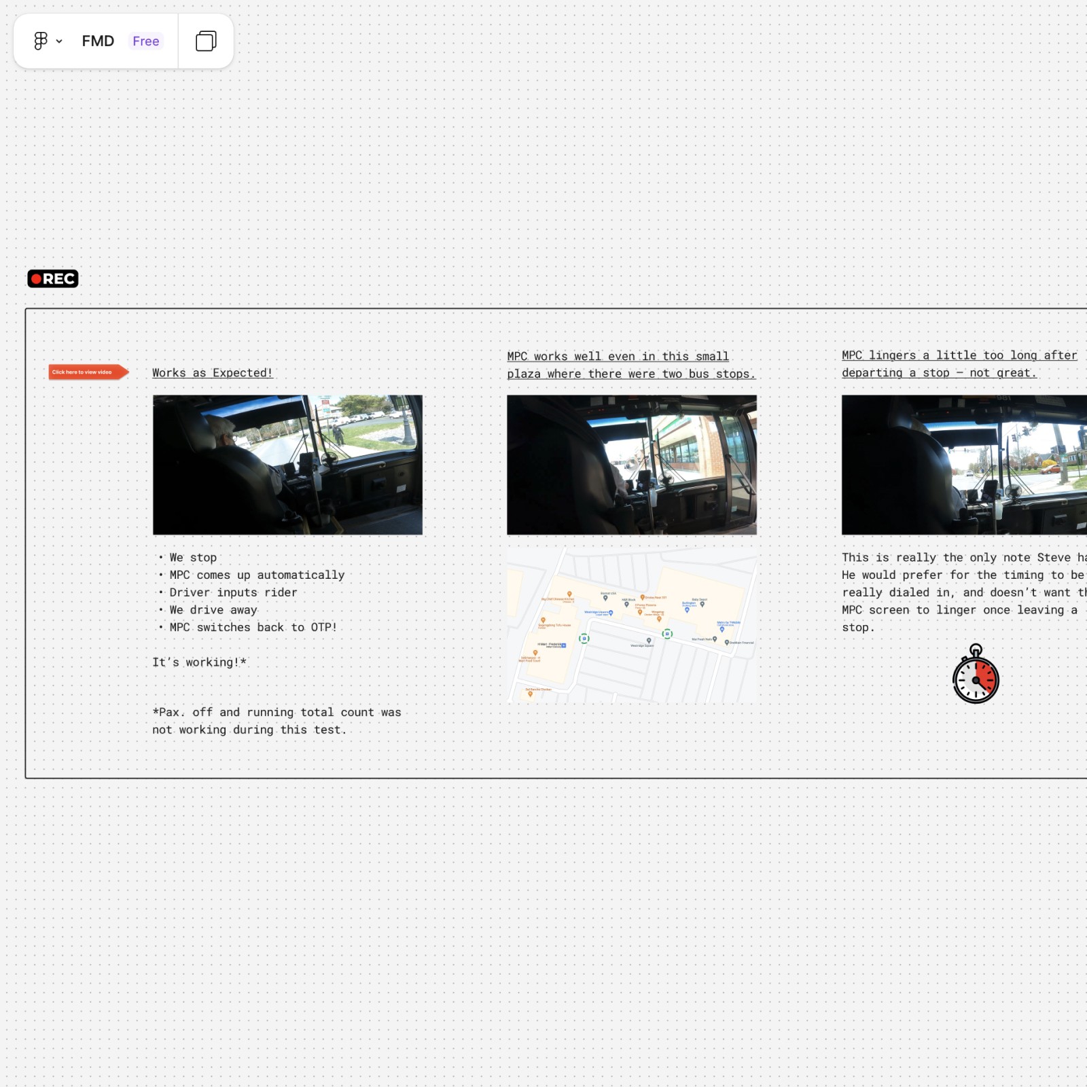Click the right green bus stop marker on the map
Screen dimensions: 1087x1087
pyautogui.click(x=667, y=633)
